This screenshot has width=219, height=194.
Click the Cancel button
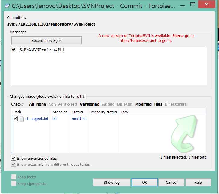tap(171, 182)
